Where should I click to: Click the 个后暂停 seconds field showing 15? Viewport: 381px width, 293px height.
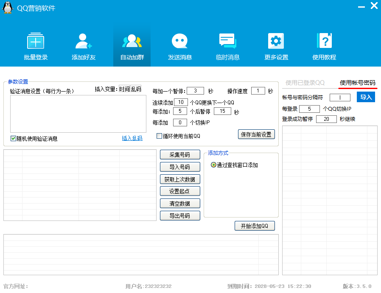coord(222,111)
